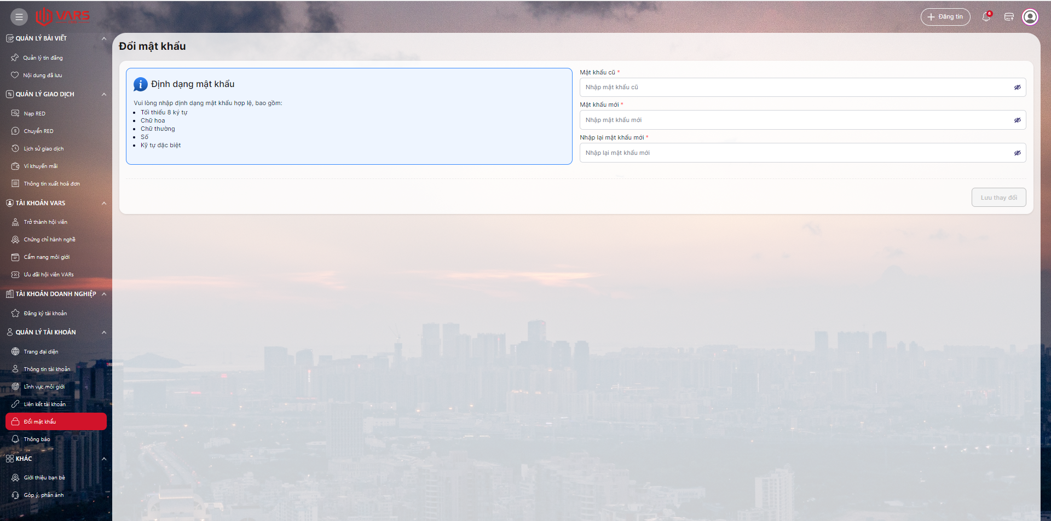This screenshot has width=1051, height=521.
Task: Select Thông tin tài khoản menu item
Action: pyautogui.click(x=47, y=369)
